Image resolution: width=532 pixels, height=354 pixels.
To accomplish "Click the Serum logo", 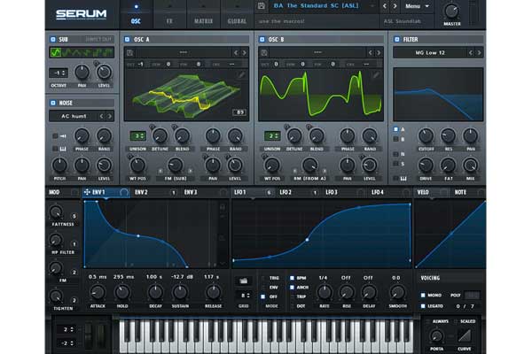I will click(x=81, y=14).
